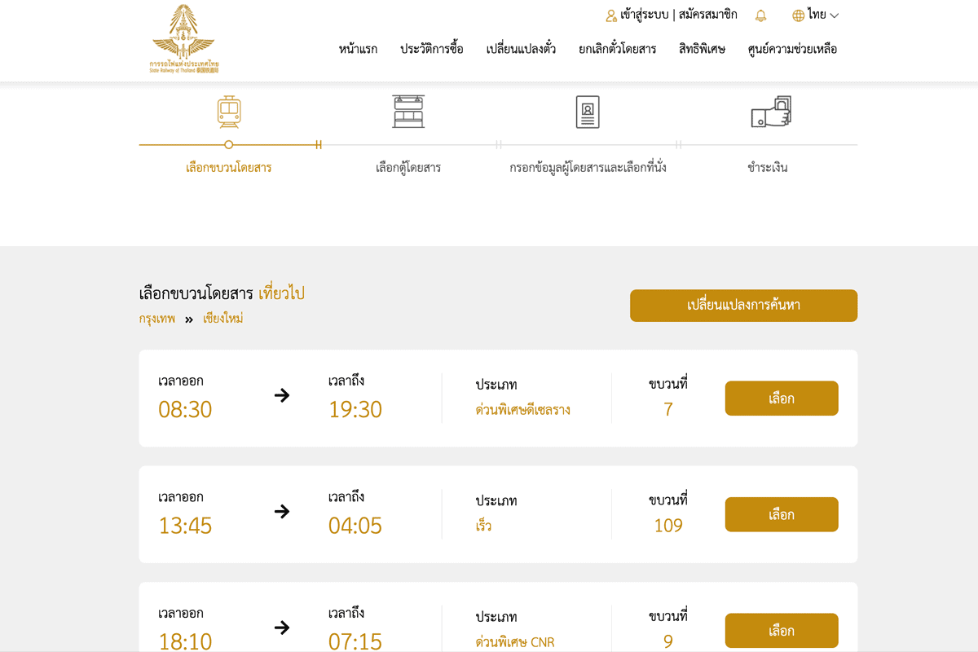The image size is (978, 652).
Task: Click the State Railway of Thailand logo
Action: 183,39
